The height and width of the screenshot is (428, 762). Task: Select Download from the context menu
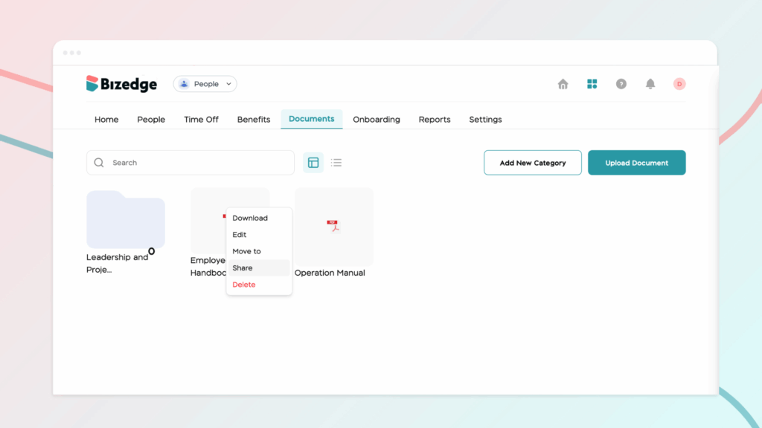(x=250, y=218)
